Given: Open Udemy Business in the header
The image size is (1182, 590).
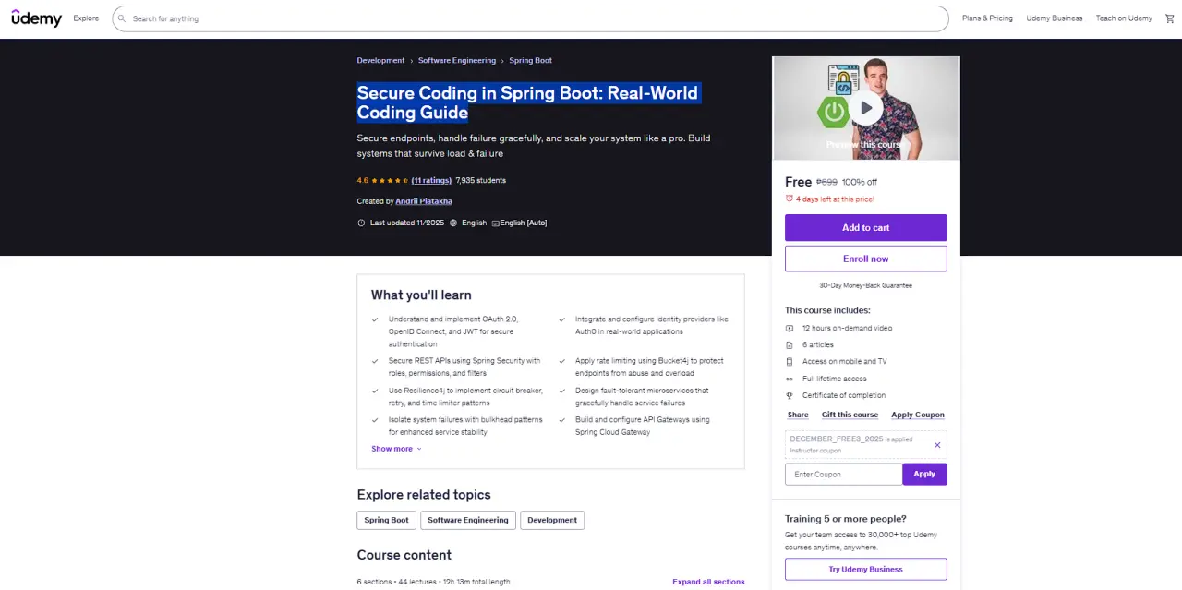Looking at the screenshot, I should coord(1055,18).
